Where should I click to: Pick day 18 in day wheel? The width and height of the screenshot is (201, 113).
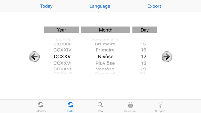(x=144, y=63)
